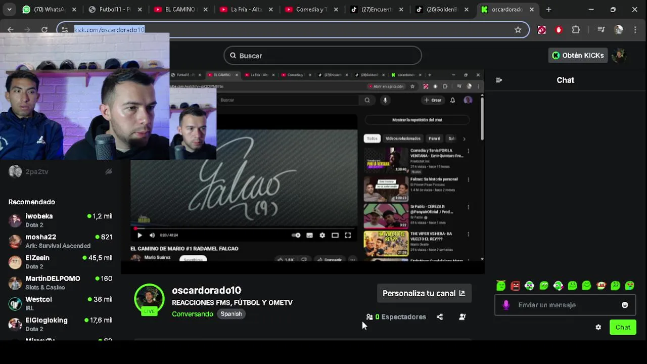This screenshot has width=647, height=364.
Task: Open options menu for Falcao historia personal video
Action: pos(469,179)
